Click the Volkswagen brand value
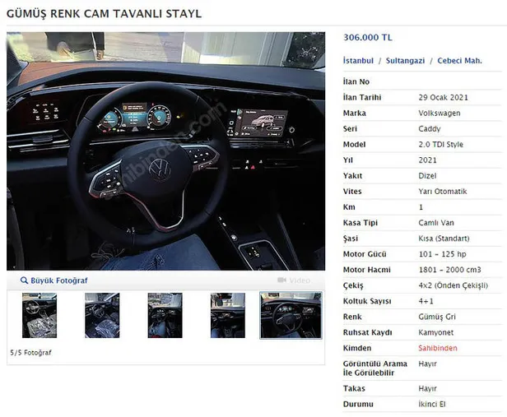507x417 pixels. point(440,114)
